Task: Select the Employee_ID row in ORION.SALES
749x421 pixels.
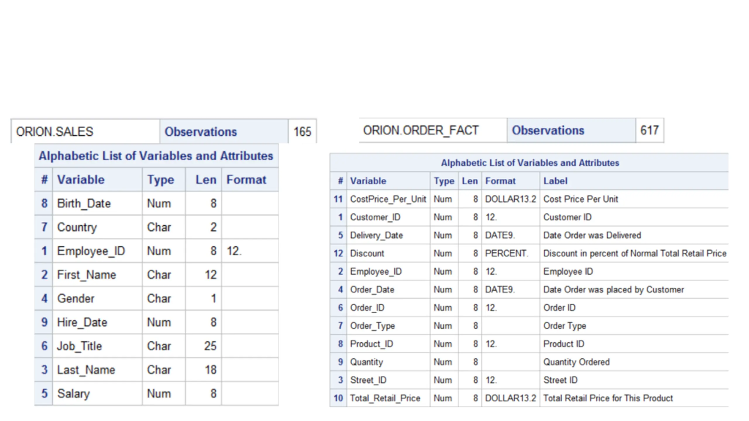Action: (157, 251)
